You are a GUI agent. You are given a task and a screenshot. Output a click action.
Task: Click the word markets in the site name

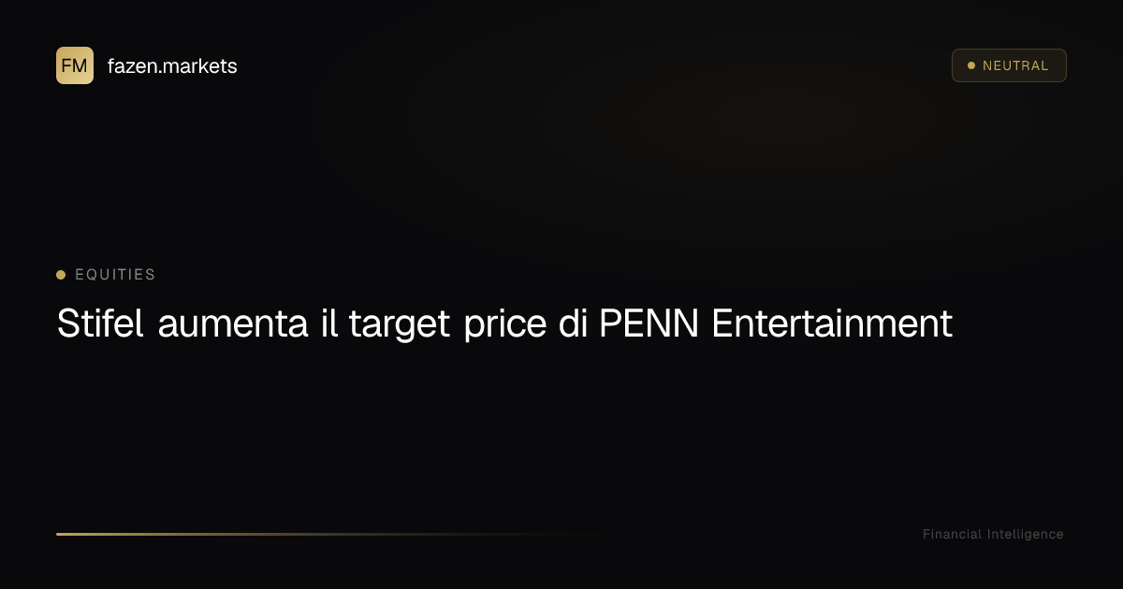(204, 66)
